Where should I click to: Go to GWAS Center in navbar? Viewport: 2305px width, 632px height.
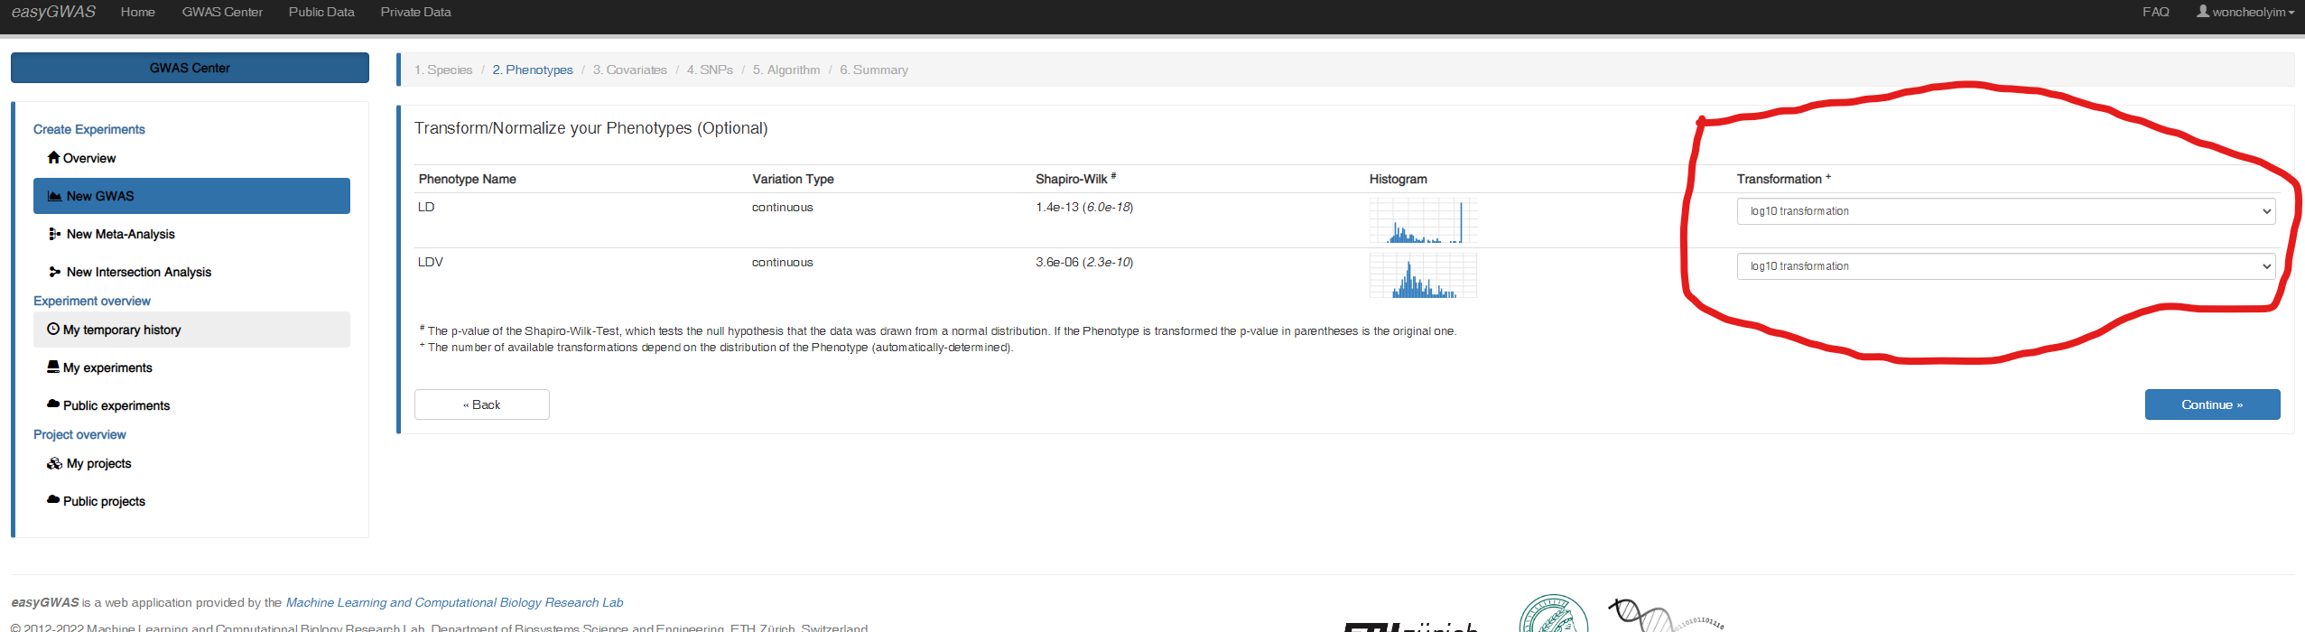222,12
